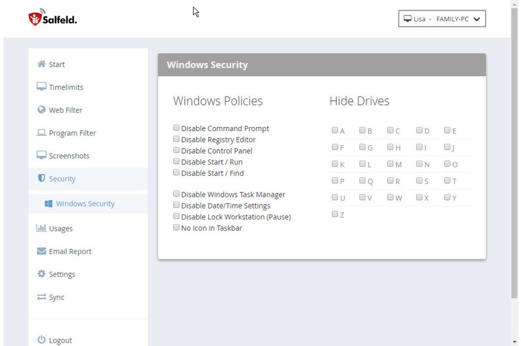Click the globe icon for Web Filter

(x=42, y=109)
